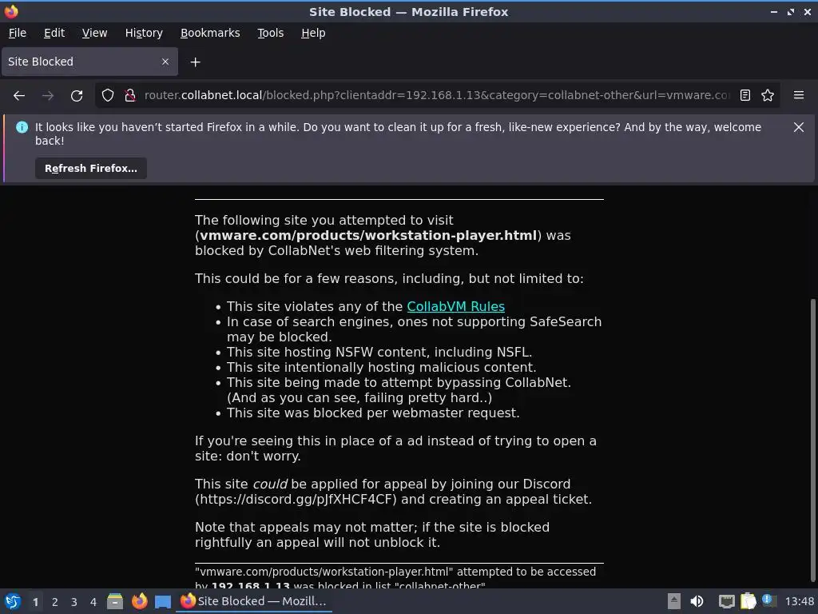Open the Bookmarks menu

click(x=210, y=33)
